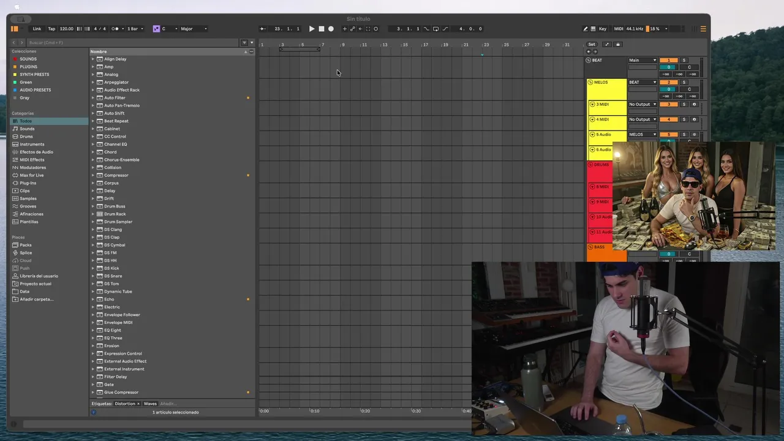Click BEAT track volume value 0
Viewport: 784px width, 441px height.
tap(668, 67)
